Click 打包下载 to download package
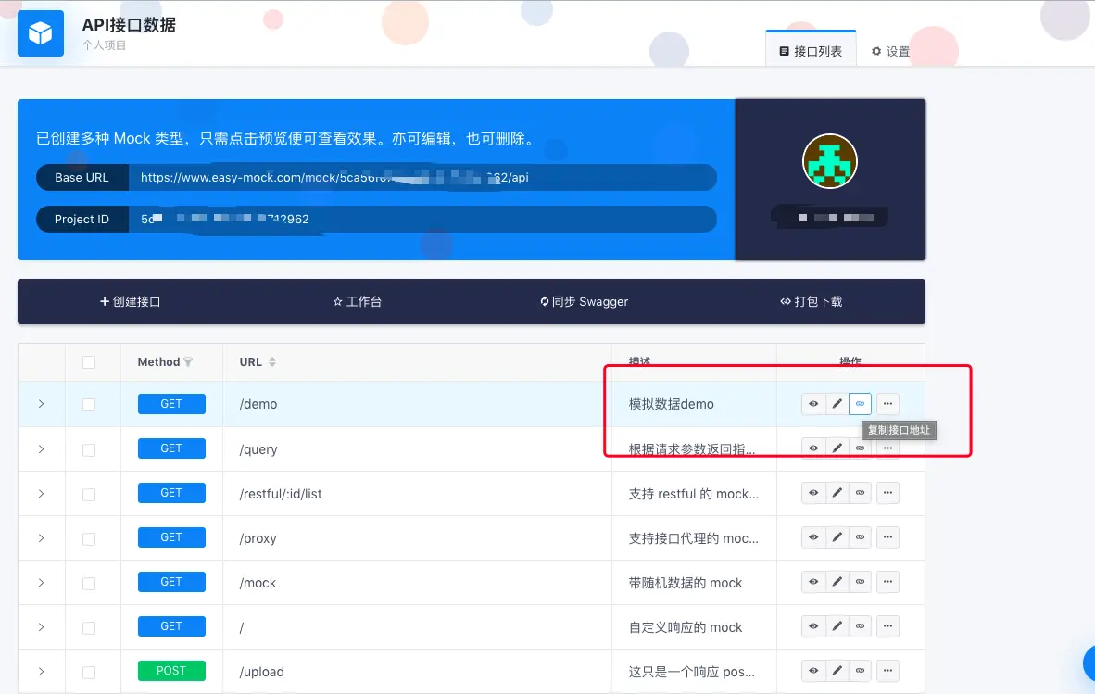This screenshot has height=694, width=1095. [811, 302]
